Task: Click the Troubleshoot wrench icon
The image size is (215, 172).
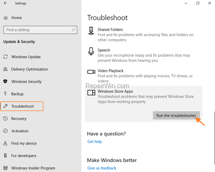Action: 6,106
